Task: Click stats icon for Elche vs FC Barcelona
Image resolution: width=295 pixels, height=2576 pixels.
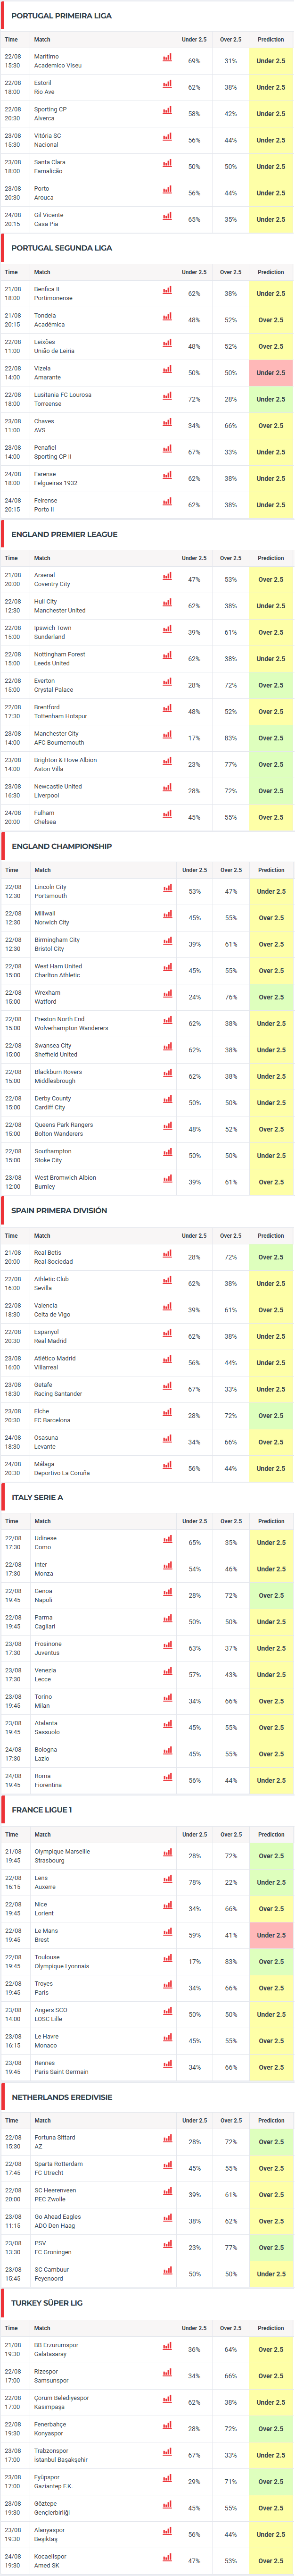Action: pyautogui.click(x=167, y=1413)
